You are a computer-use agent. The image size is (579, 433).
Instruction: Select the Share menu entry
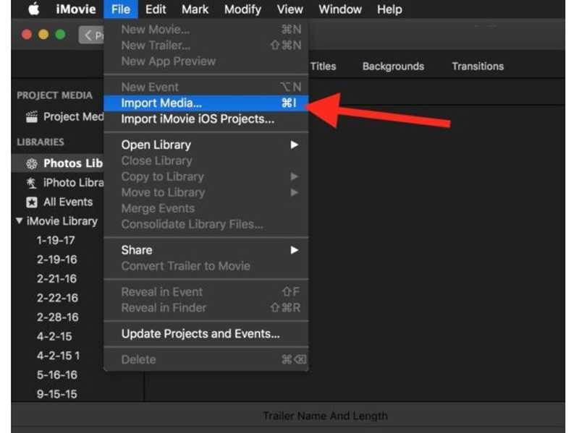pyautogui.click(x=206, y=250)
